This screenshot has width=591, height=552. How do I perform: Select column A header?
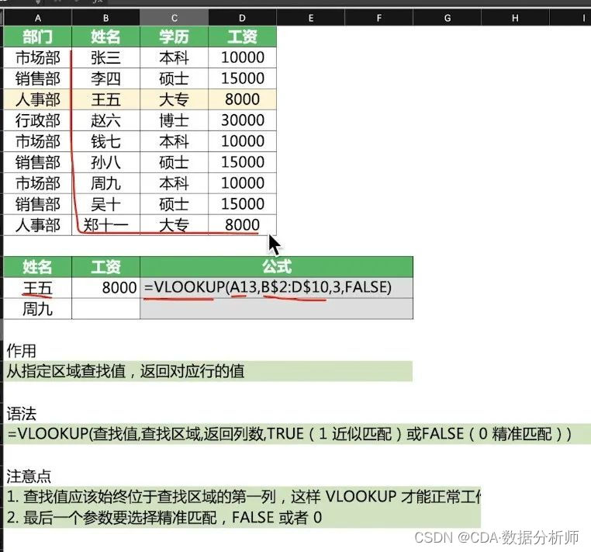[38, 18]
